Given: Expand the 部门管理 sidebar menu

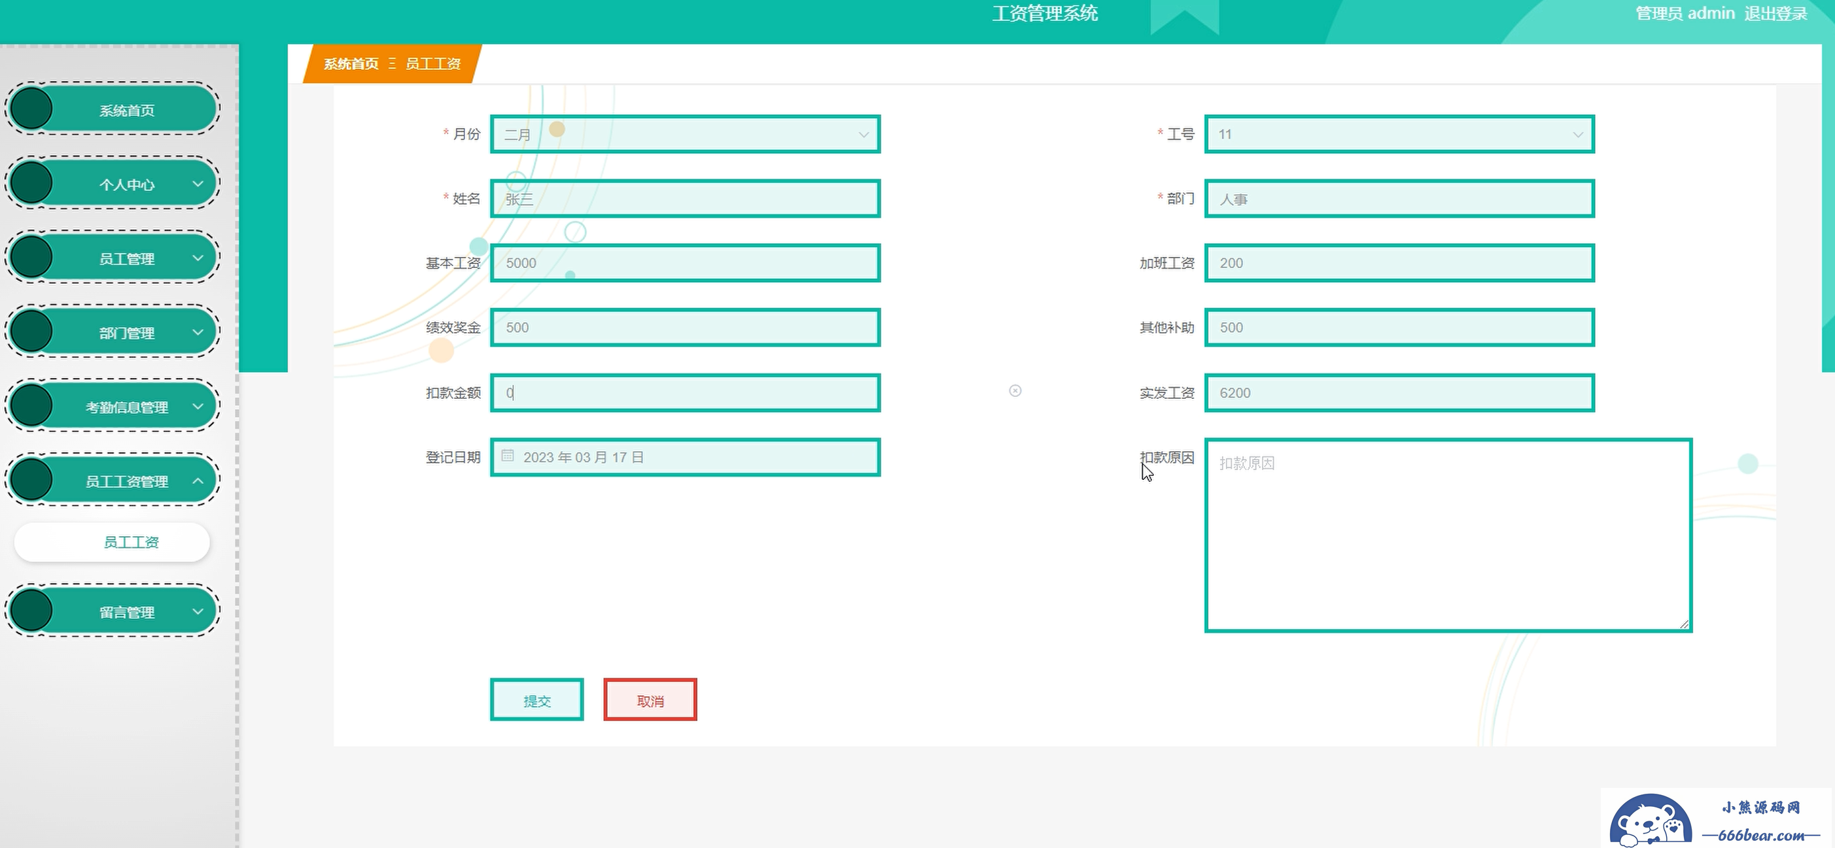Looking at the screenshot, I should 113,331.
